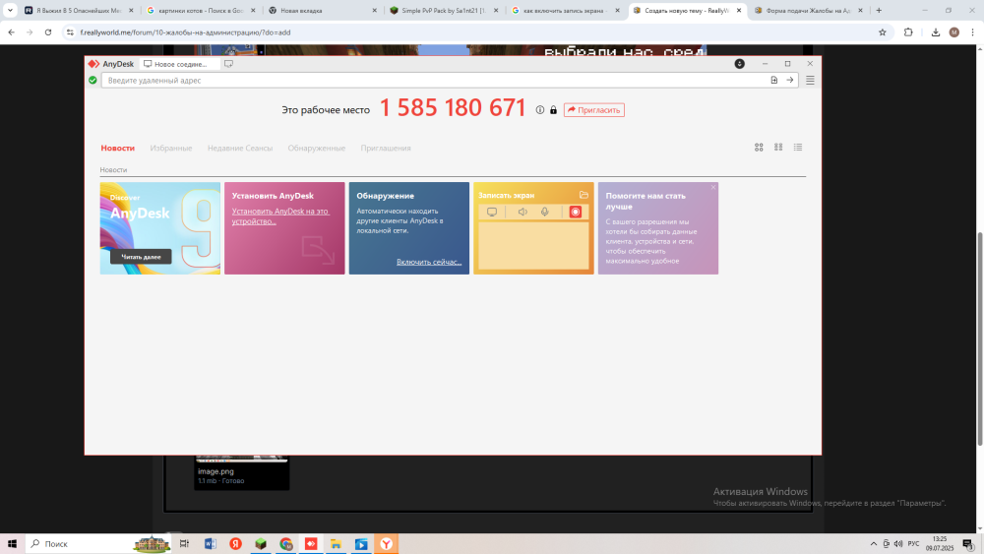Switch to small tiles grid view icon
Image resolution: width=984 pixels, height=554 pixels.
pyautogui.click(x=778, y=148)
